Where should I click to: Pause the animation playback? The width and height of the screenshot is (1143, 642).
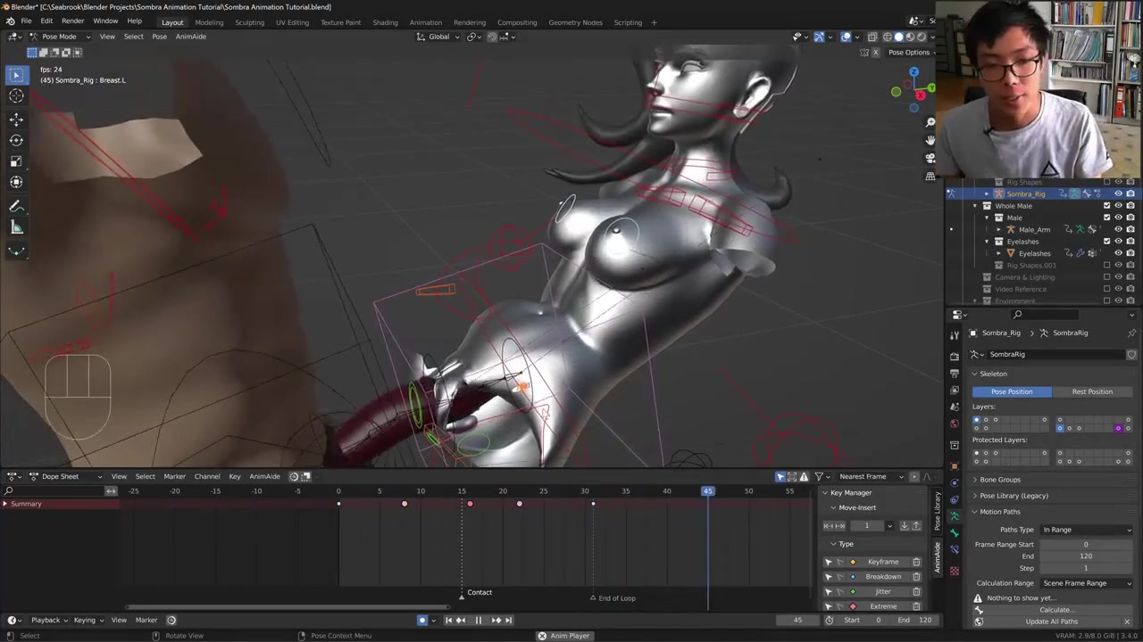478,621
